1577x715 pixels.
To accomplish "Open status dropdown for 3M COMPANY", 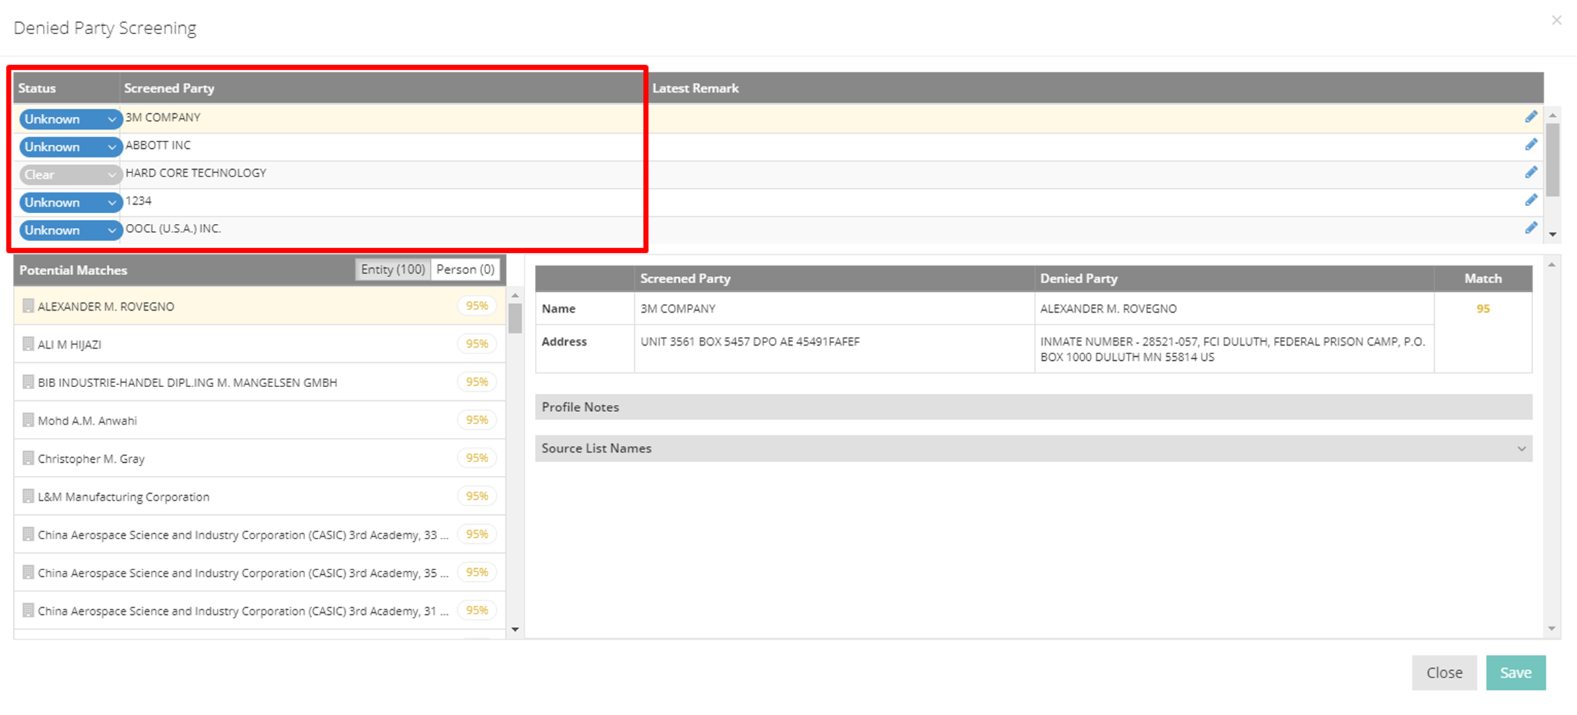I will click(70, 119).
